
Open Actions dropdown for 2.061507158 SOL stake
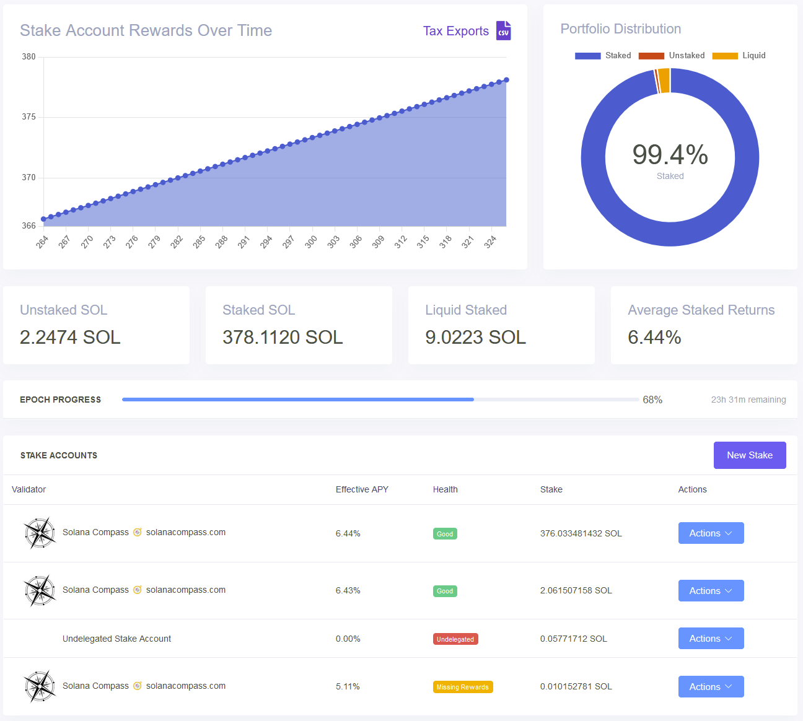click(711, 591)
